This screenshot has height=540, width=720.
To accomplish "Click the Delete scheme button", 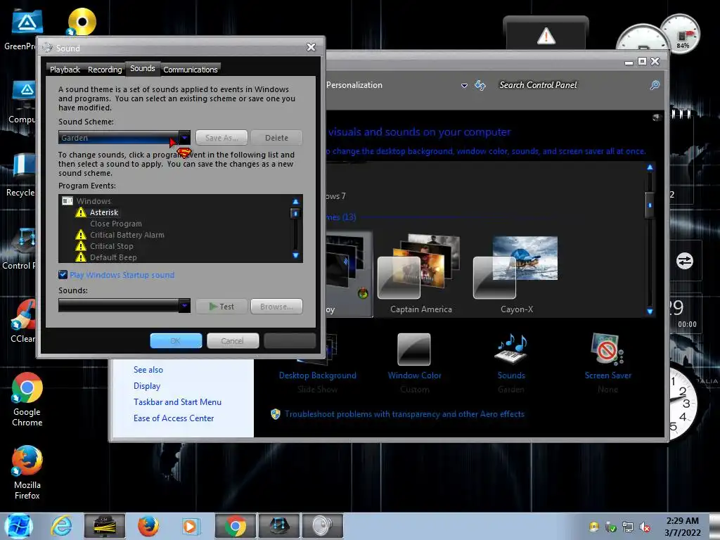I will pos(276,138).
